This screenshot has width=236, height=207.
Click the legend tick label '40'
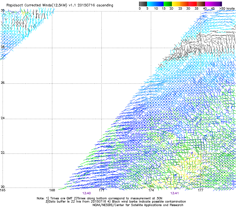click(x=205, y=8)
